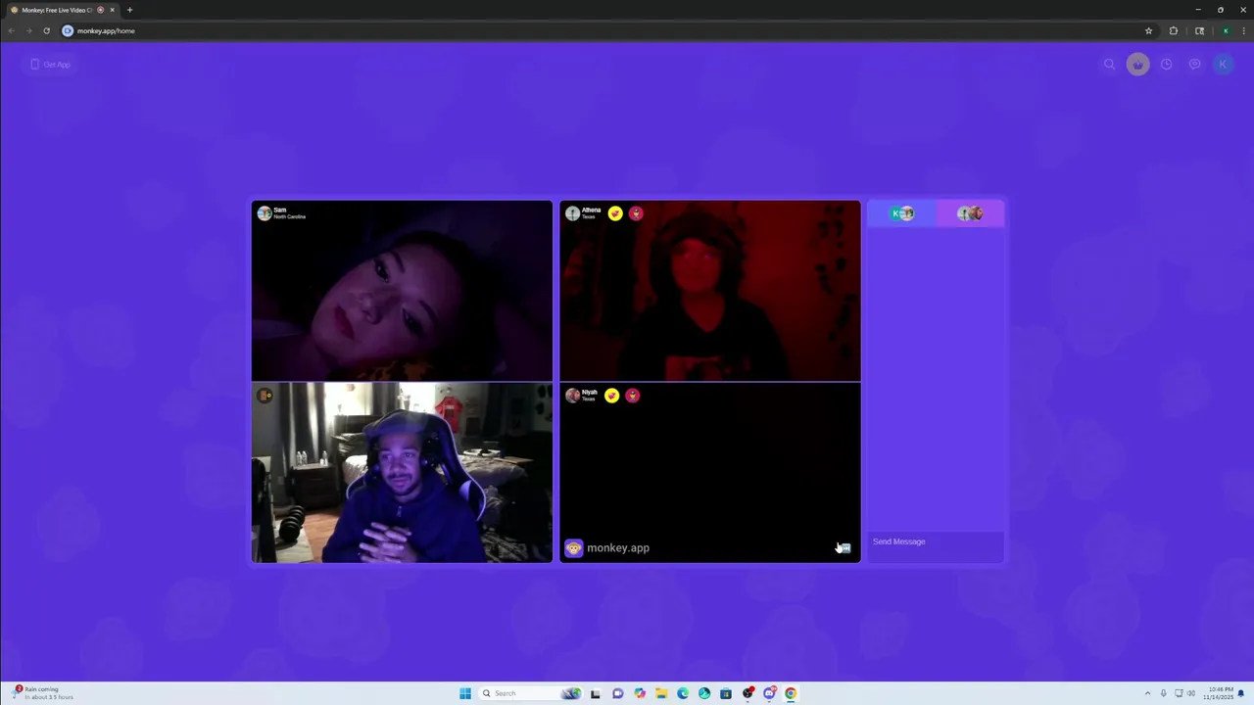This screenshot has width=1254, height=705.
Task: Click Athena's profile avatar
Action: pos(572,213)
